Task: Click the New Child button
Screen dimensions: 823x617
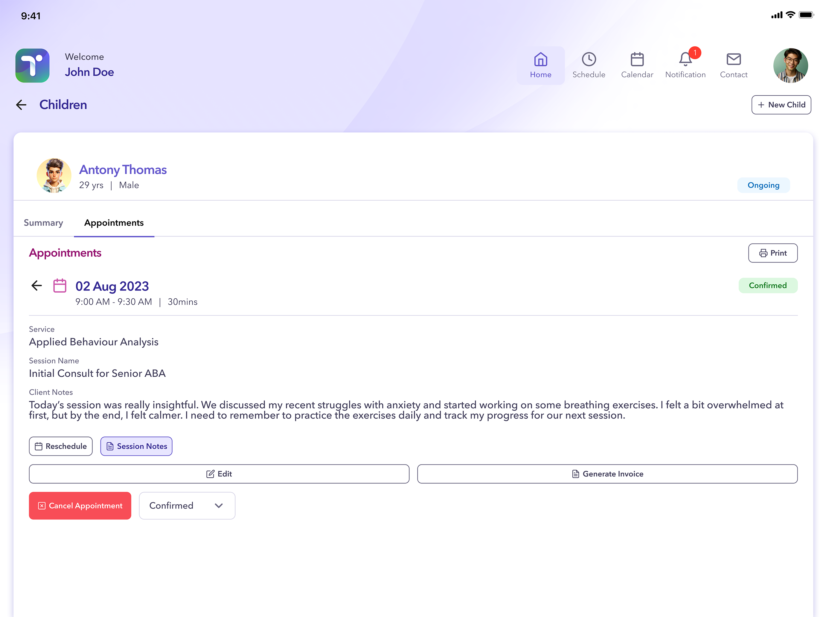Action: click(x=781, y=105)
